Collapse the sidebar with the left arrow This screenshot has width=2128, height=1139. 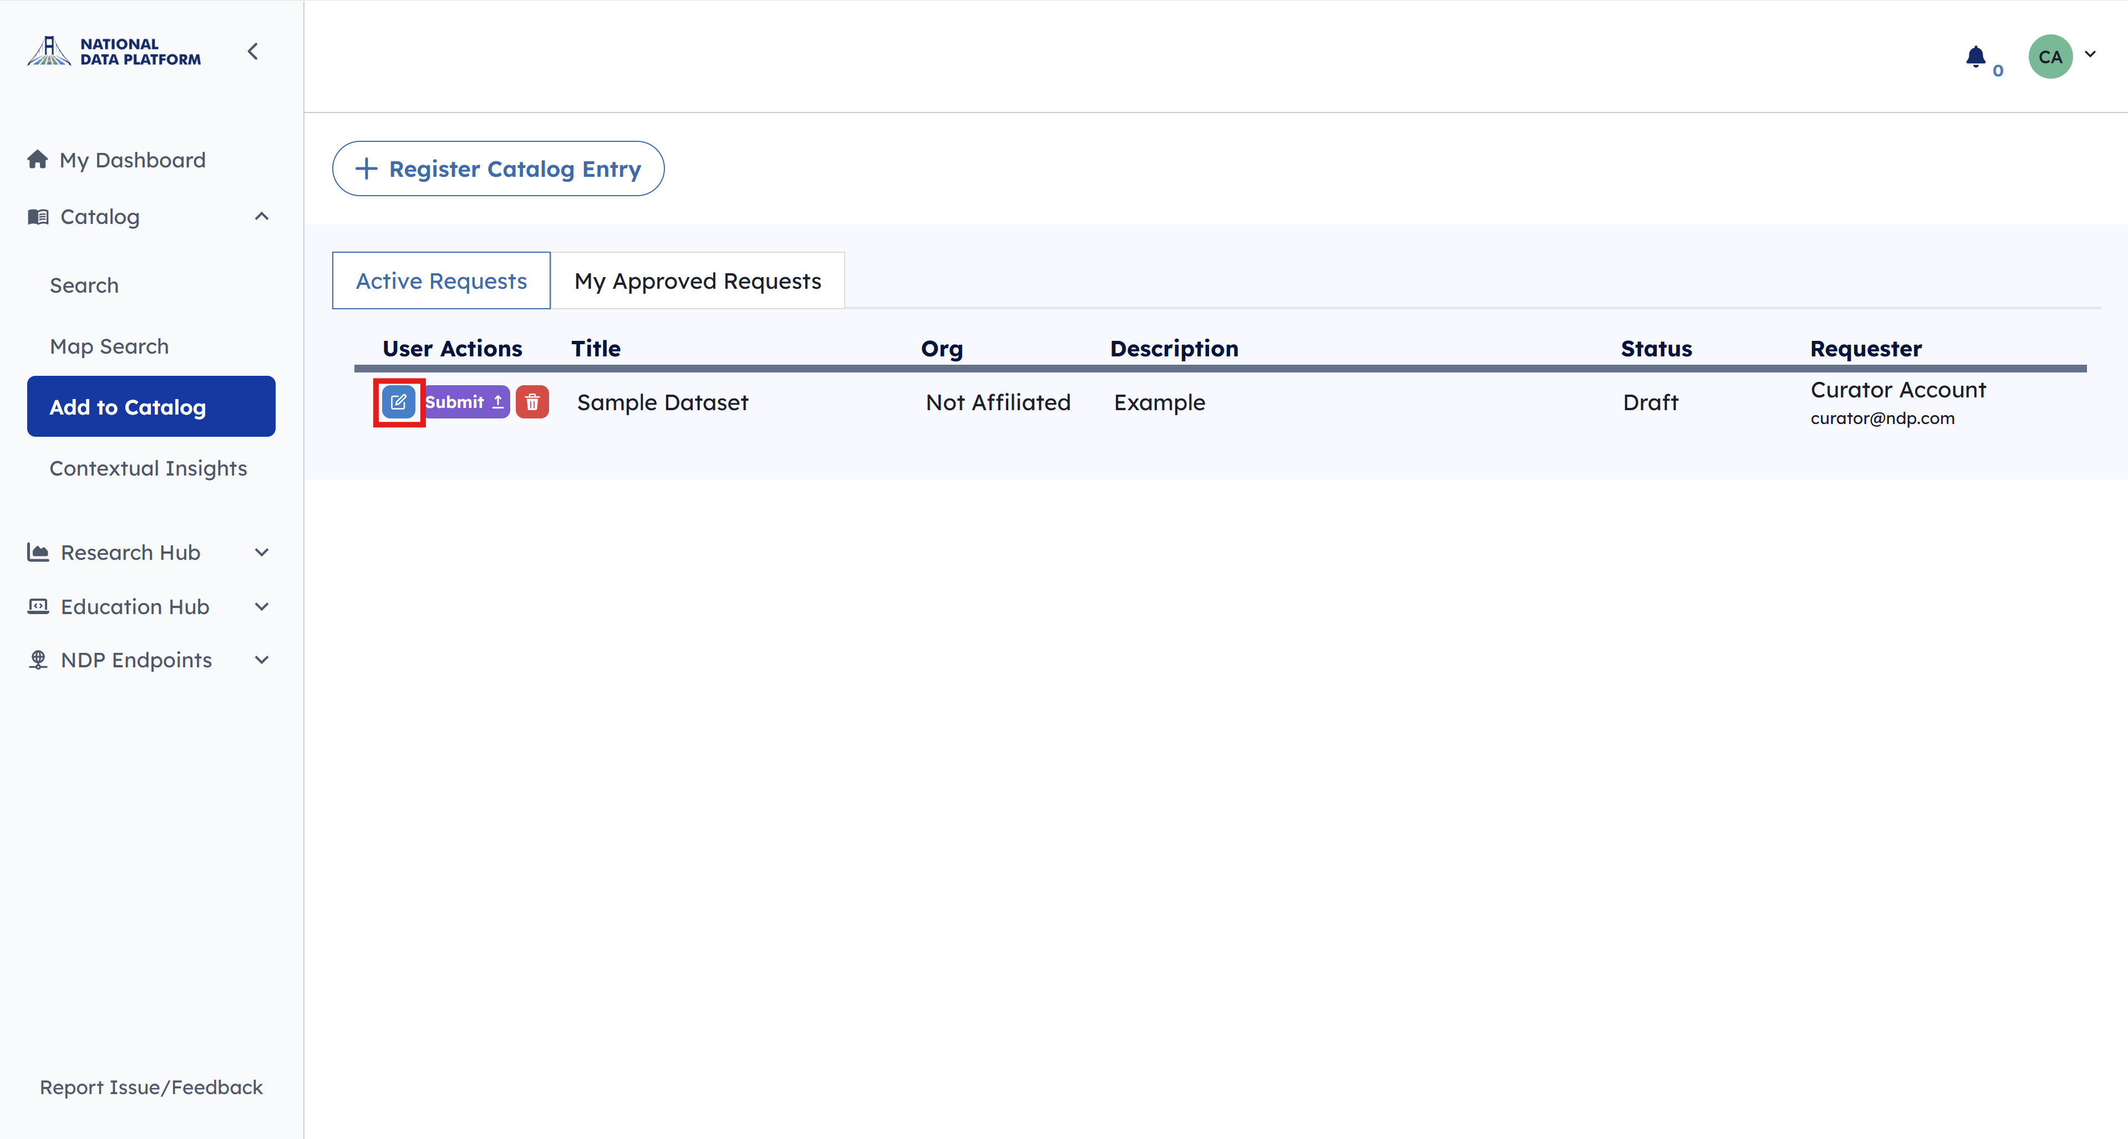[x=253, y=52]
